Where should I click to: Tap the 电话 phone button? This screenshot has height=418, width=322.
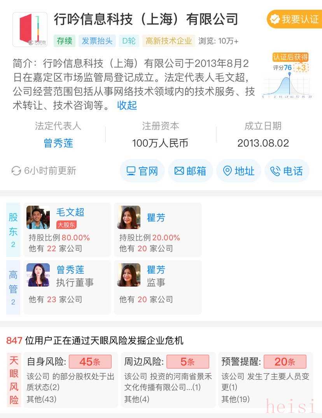point(287,171)
